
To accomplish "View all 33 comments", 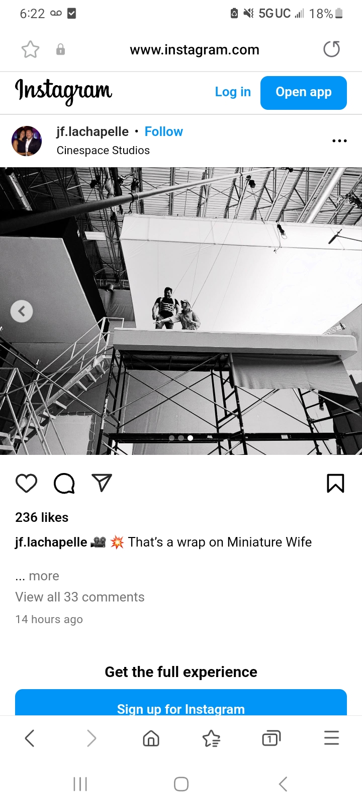I will click(x=80, y=597).
